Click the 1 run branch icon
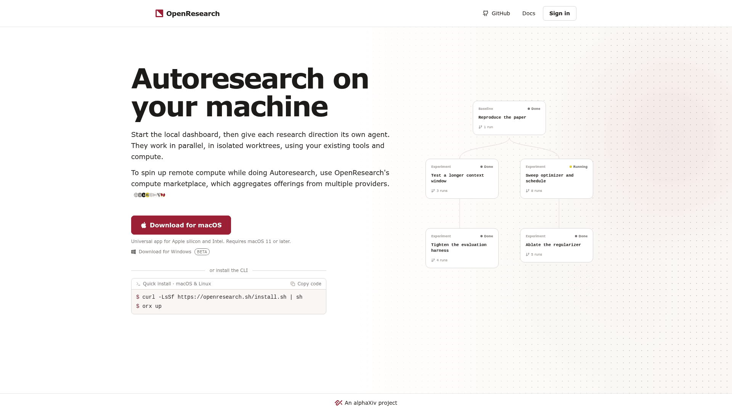This screenshot has width=732, height=412. (480, 127)
